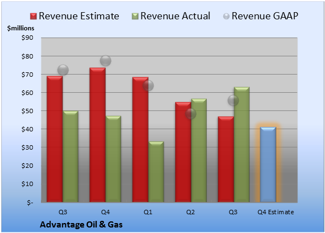Viewport: 325px width, 233px height.
Task: Click the '$10' axis value
Action: [x=27, y=184]
